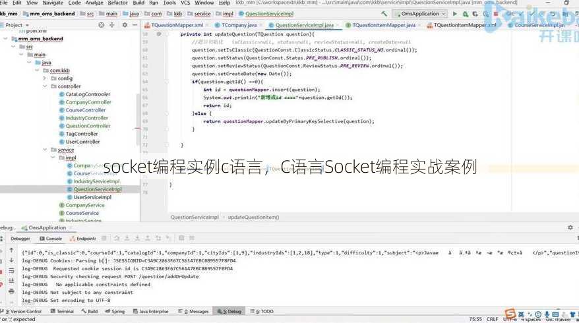Click Step Over debugger icon
Screen dimensions: 579x323
[117, 239]
